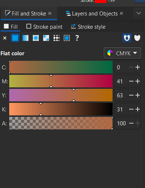This screenshot has width=145, height=188.
Task: Select the Linear gradient fill icon
Action: [x=25, y=38]
